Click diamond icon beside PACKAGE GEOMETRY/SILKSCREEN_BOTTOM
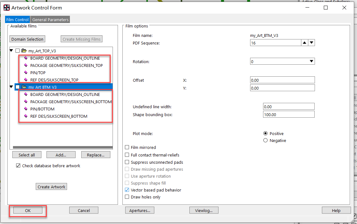Viewport: 357px width, 224px height. (26, 102)
